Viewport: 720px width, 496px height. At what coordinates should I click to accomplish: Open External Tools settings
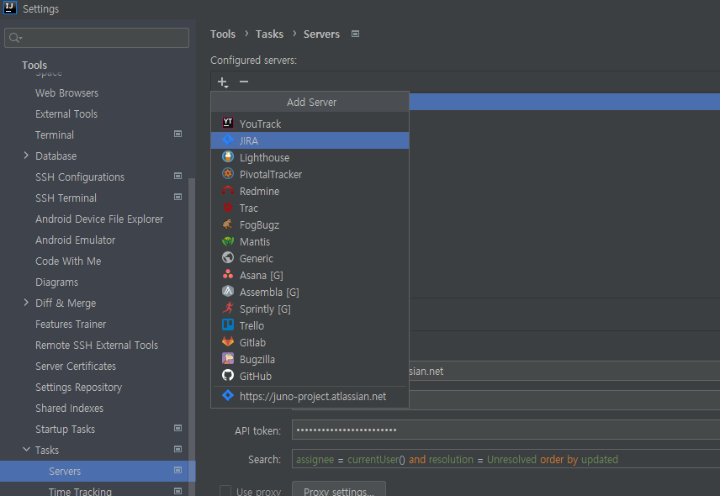click(66, 113)
